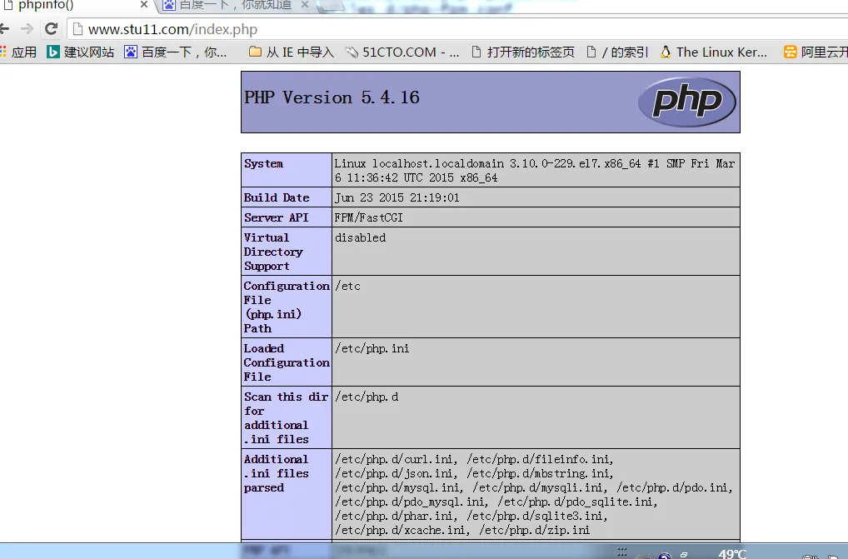The width and height of the screenshot is (848, 559).
Task: Open the / 的索引 bookmark
Action: [617, 52]
